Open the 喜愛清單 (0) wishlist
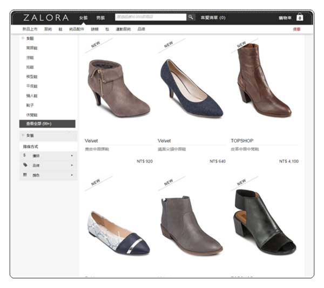Viewport: 324px width, 288px height. [x=213, y=18]
